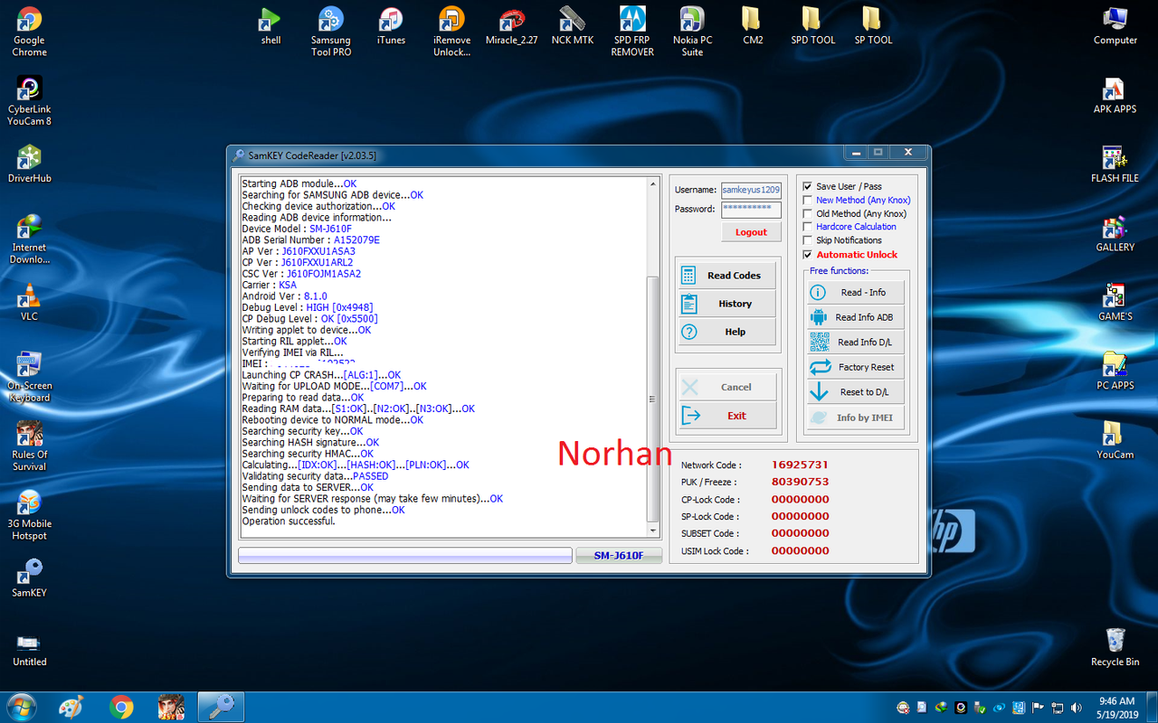Click the 'Operation successful.' log line
This screenshot has height=723, width=1158.
(289, 521)
